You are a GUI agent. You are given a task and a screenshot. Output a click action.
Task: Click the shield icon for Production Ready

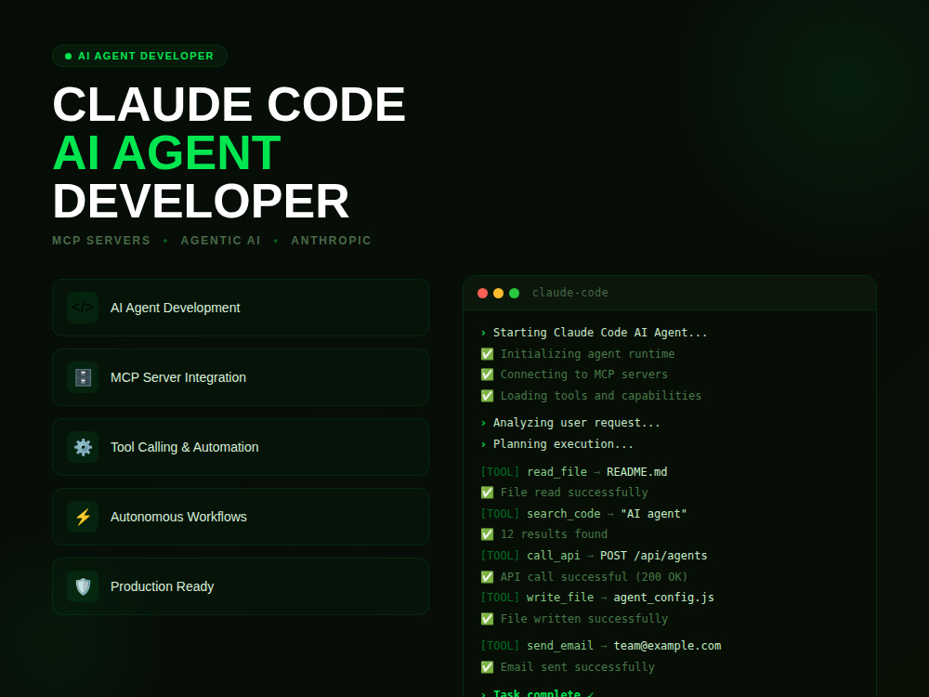(x=83, y=586)
